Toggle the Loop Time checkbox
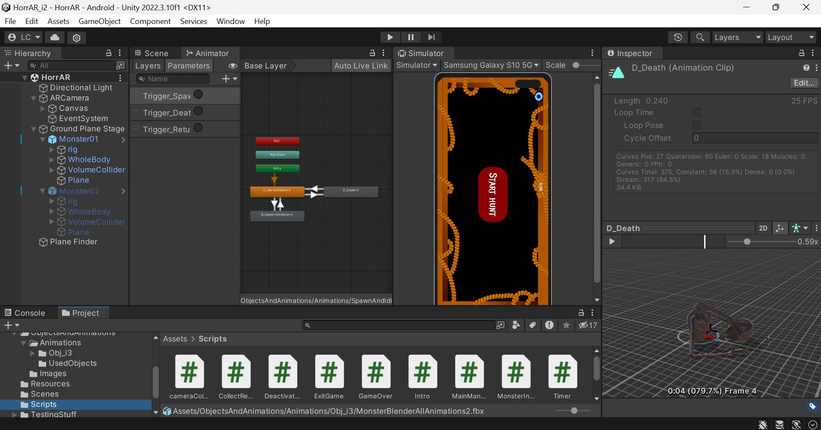Screen dimensions: 821x430 coord(696,113)
